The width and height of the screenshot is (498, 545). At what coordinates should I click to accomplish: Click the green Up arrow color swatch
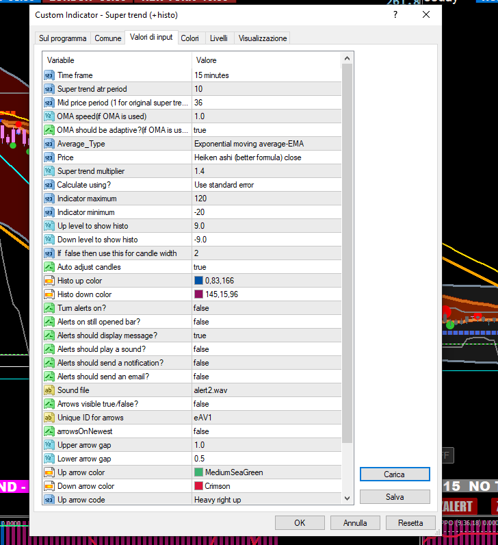click(198, 472)
